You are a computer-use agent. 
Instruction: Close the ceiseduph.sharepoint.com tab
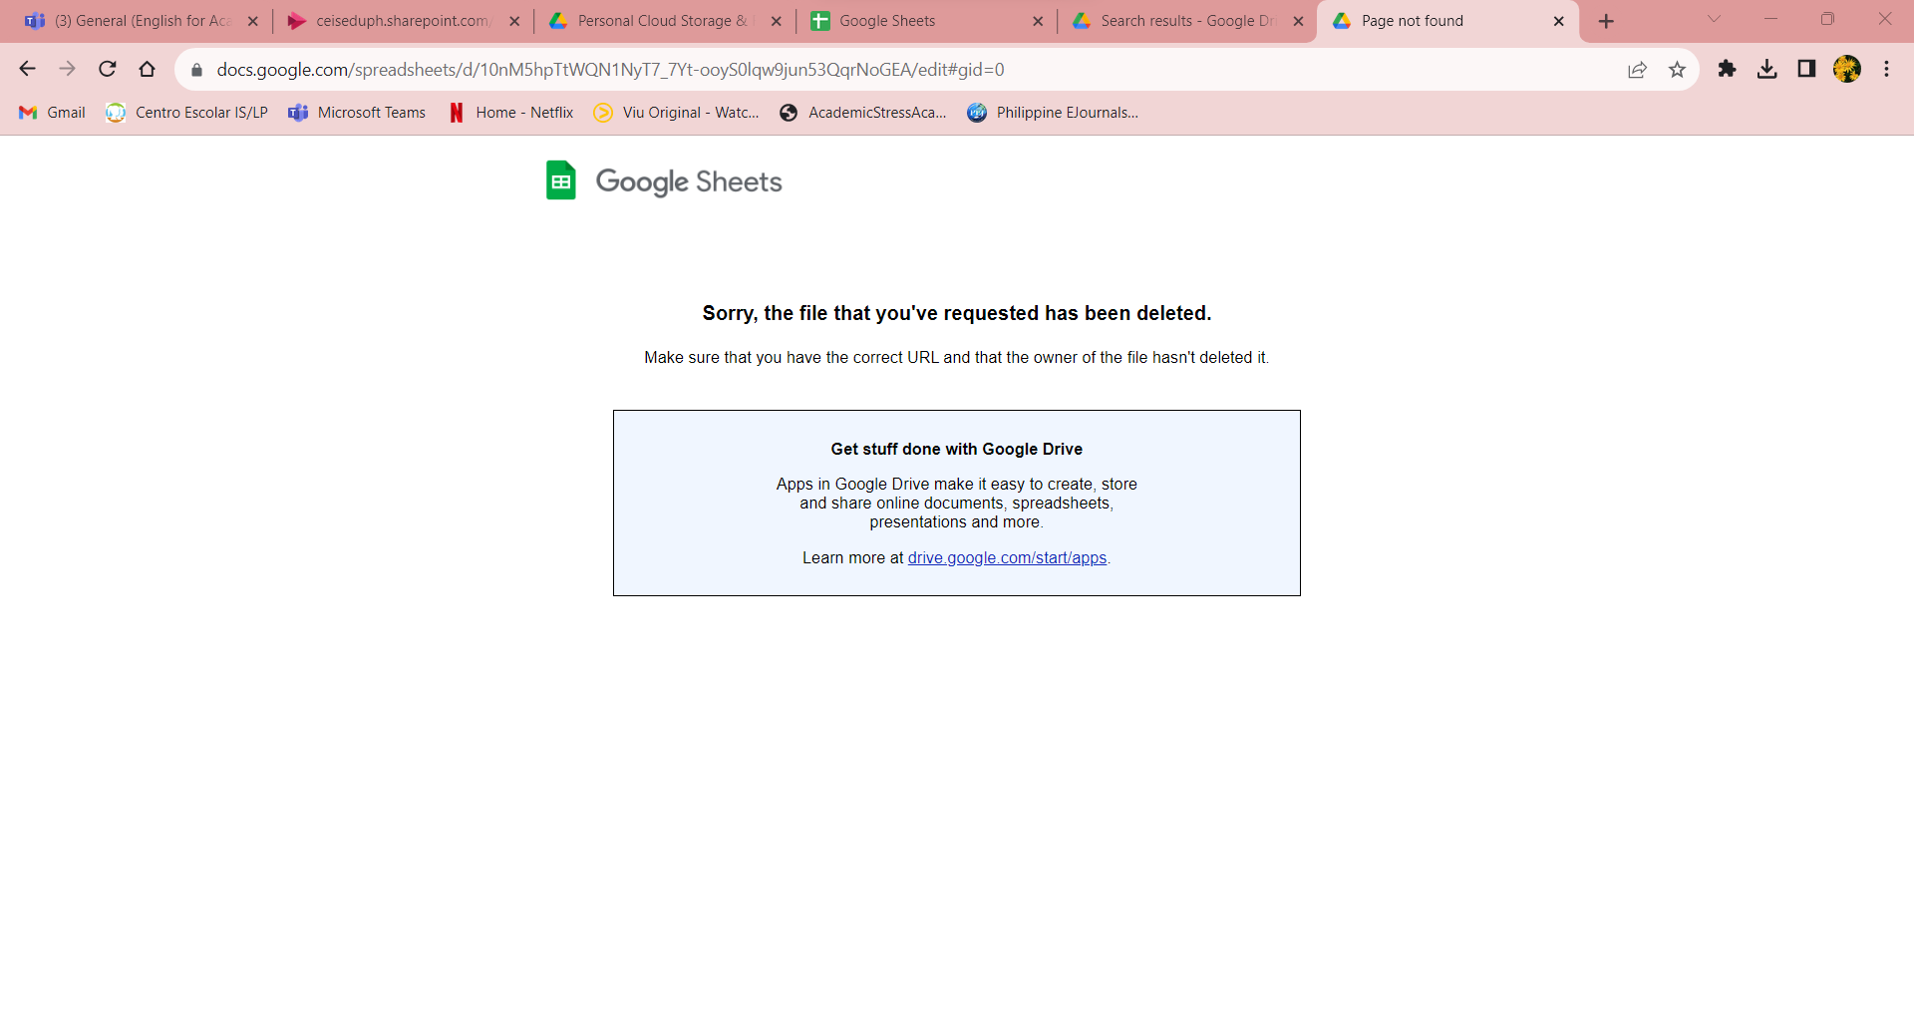tap(514, 21)
